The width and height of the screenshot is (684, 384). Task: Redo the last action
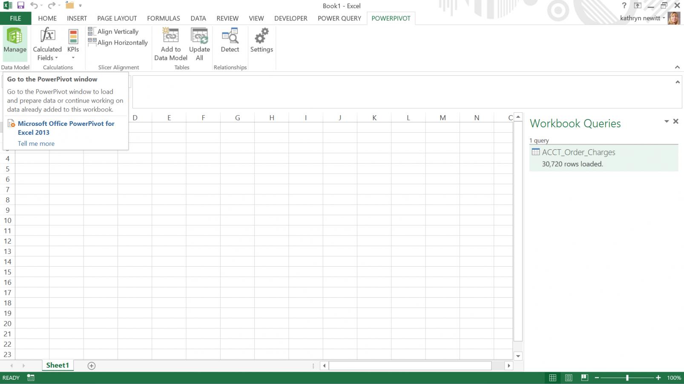tap(51, 6)
